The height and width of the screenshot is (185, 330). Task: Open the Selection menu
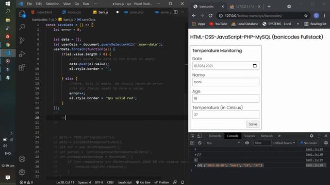tap(53, 4)
